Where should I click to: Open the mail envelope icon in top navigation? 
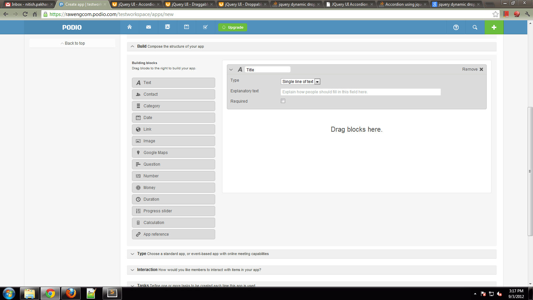[x=148, y=27]
